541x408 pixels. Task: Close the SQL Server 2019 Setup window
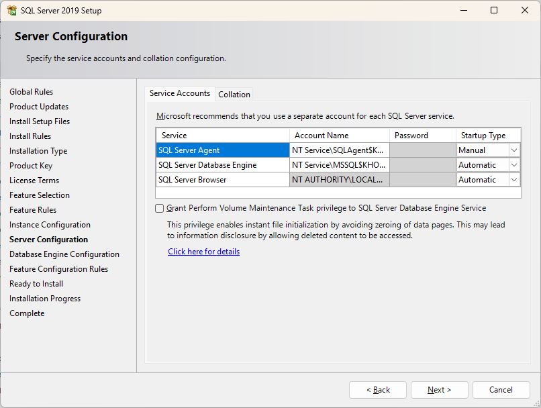pos(525,10)
